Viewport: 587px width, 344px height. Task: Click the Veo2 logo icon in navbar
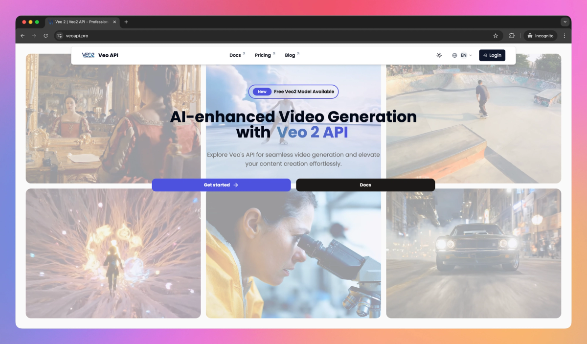click(x=88, y=55)
